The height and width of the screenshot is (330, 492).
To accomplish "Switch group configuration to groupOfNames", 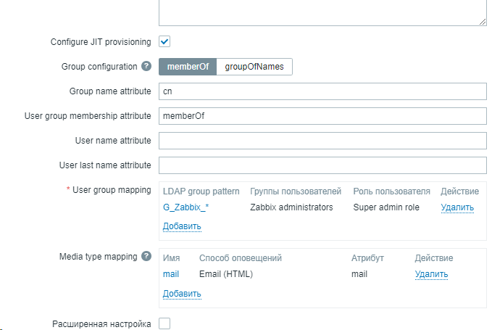I will 254,67.
